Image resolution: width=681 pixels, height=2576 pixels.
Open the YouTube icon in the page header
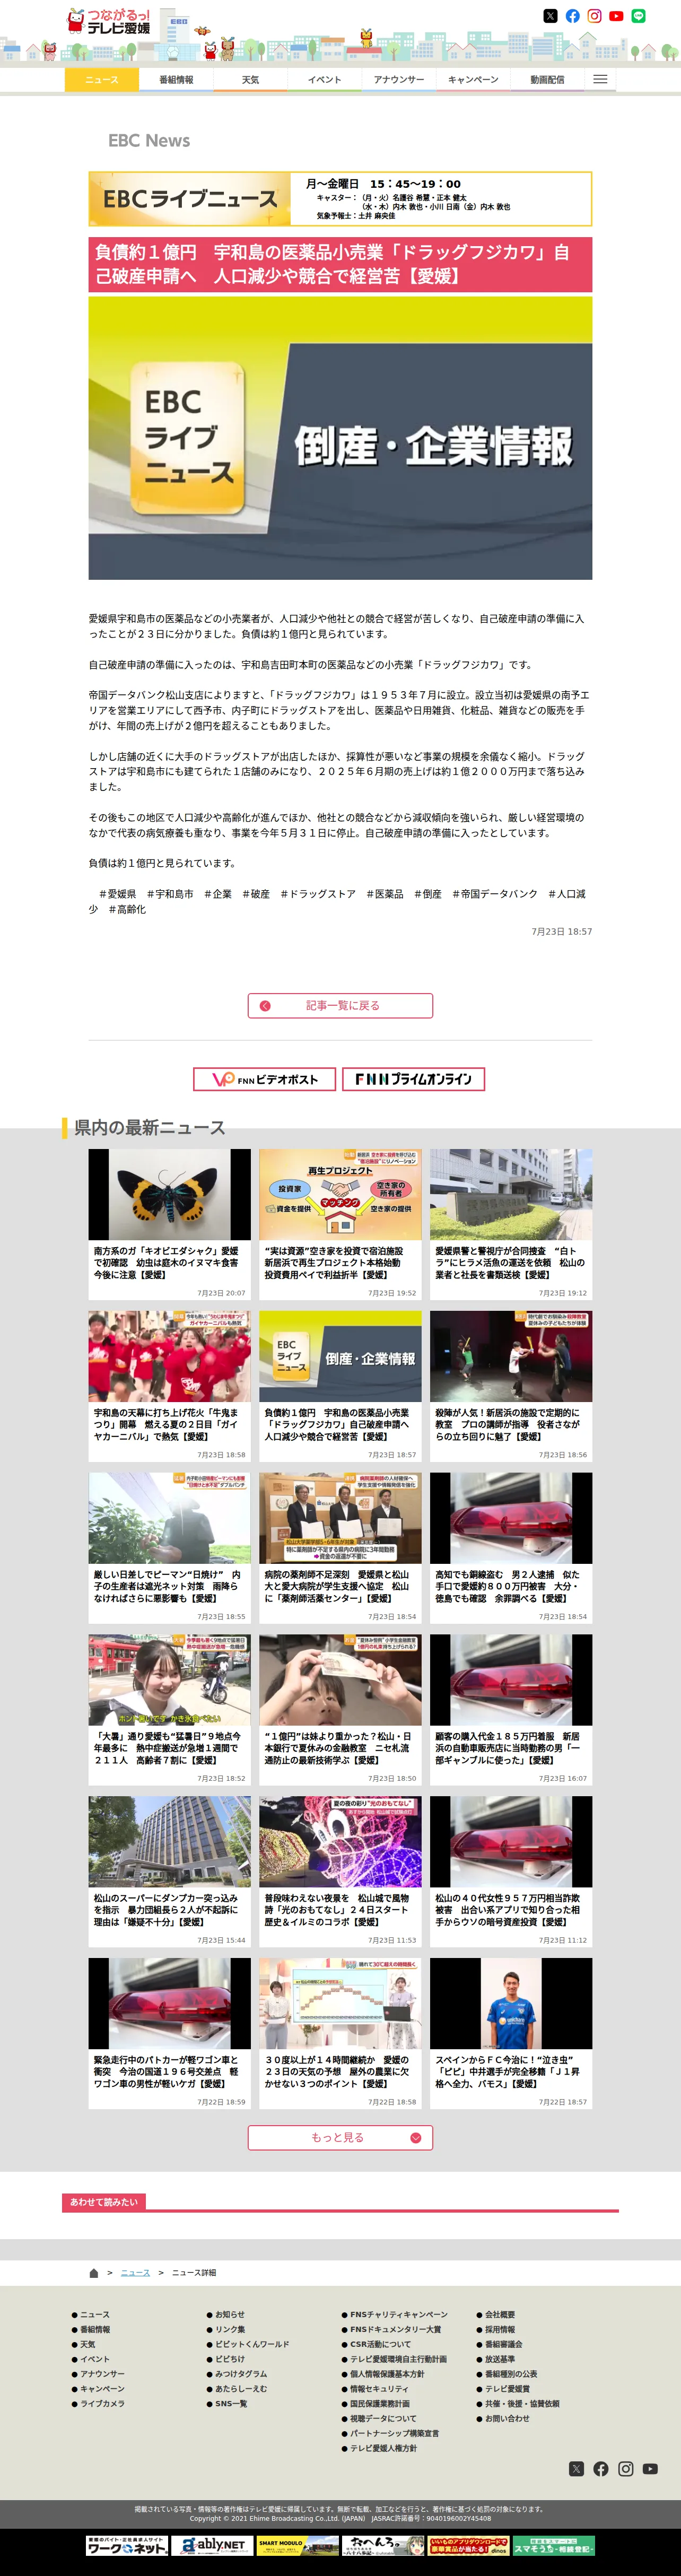616,16
